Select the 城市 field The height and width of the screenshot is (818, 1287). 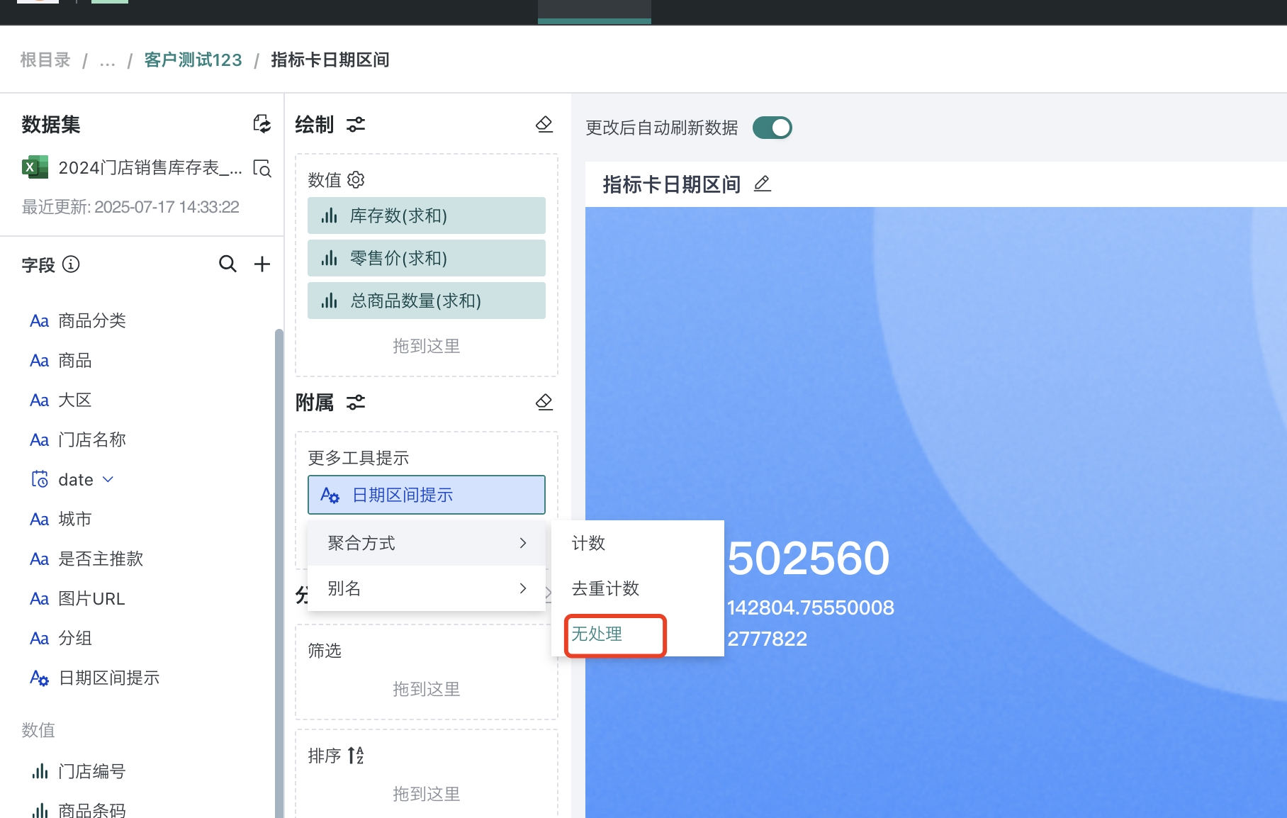pos(74,520)
